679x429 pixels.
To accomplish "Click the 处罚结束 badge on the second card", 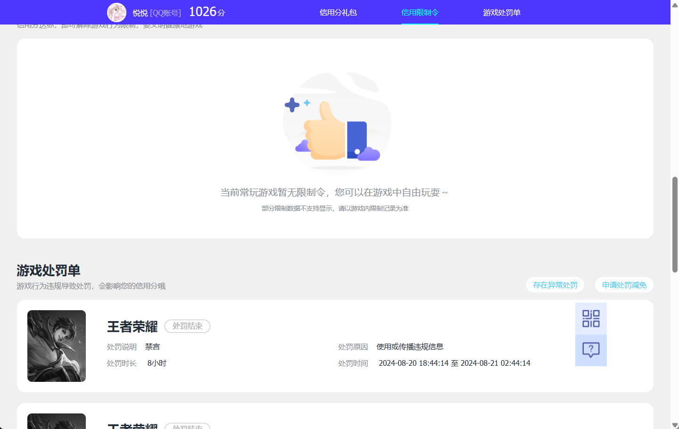I will 187,426.
